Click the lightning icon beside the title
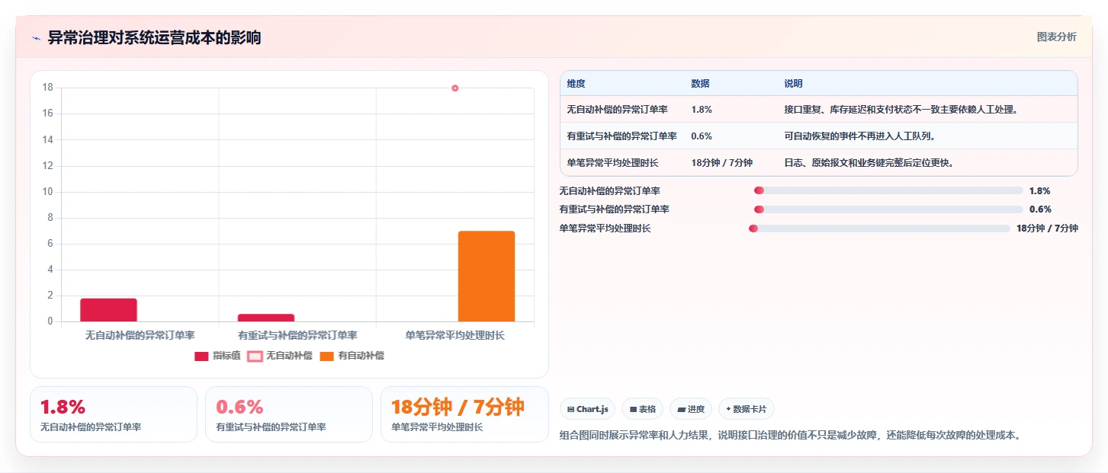Image resolution: width=1108 pixels, height=473 pixels. click(36, 38)
